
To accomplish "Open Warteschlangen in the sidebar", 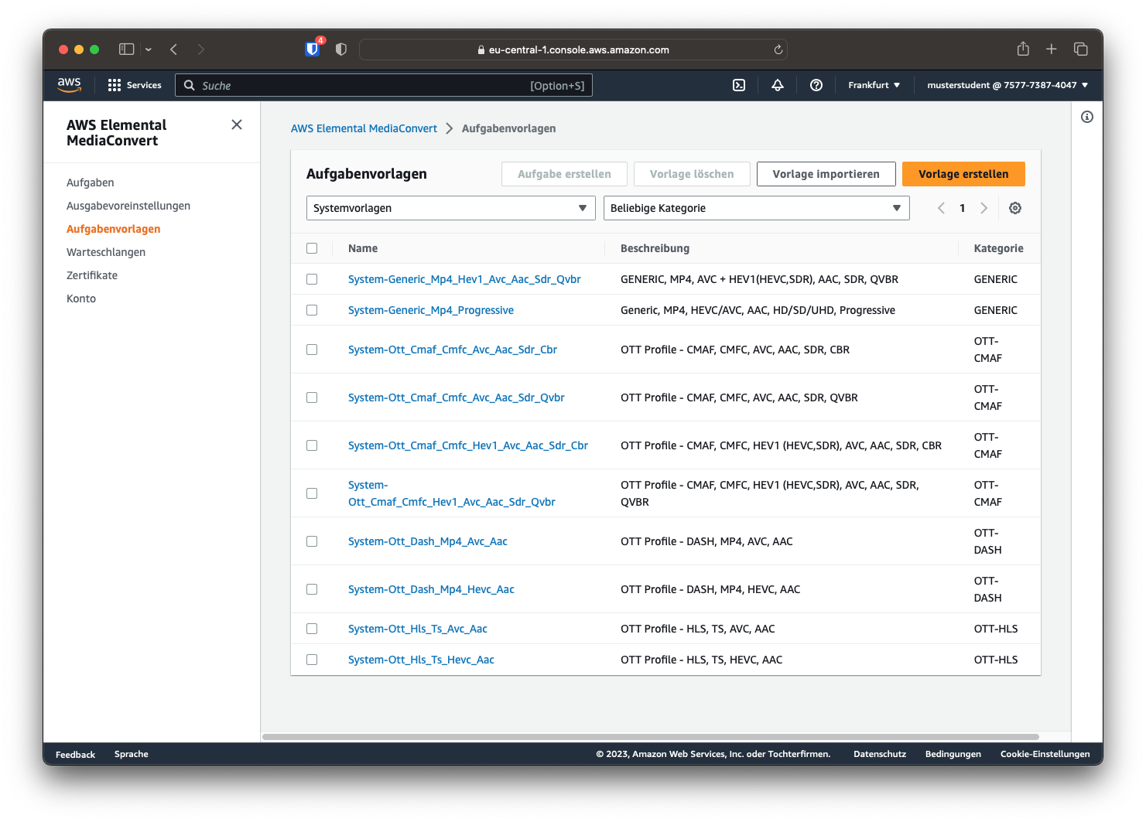I will pyautogui.click(x=106, y=252).
